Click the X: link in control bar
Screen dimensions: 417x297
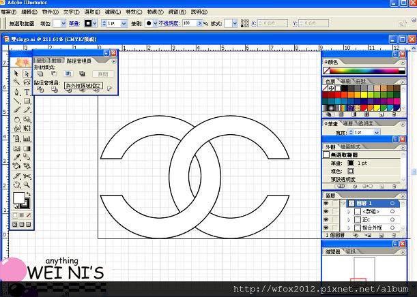click(x=254, y=23)
